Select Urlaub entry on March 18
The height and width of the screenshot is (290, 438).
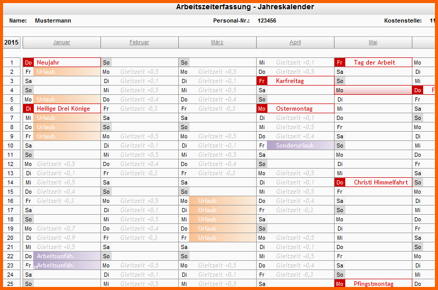pos(223,219)
